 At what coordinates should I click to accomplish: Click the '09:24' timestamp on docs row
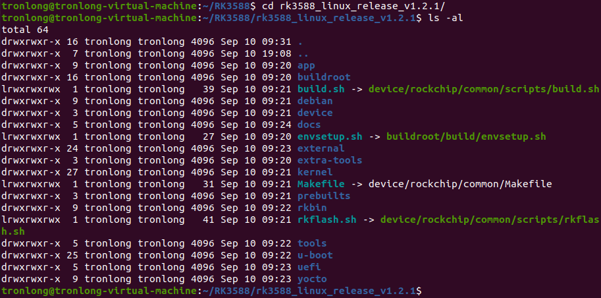(276, 125)
